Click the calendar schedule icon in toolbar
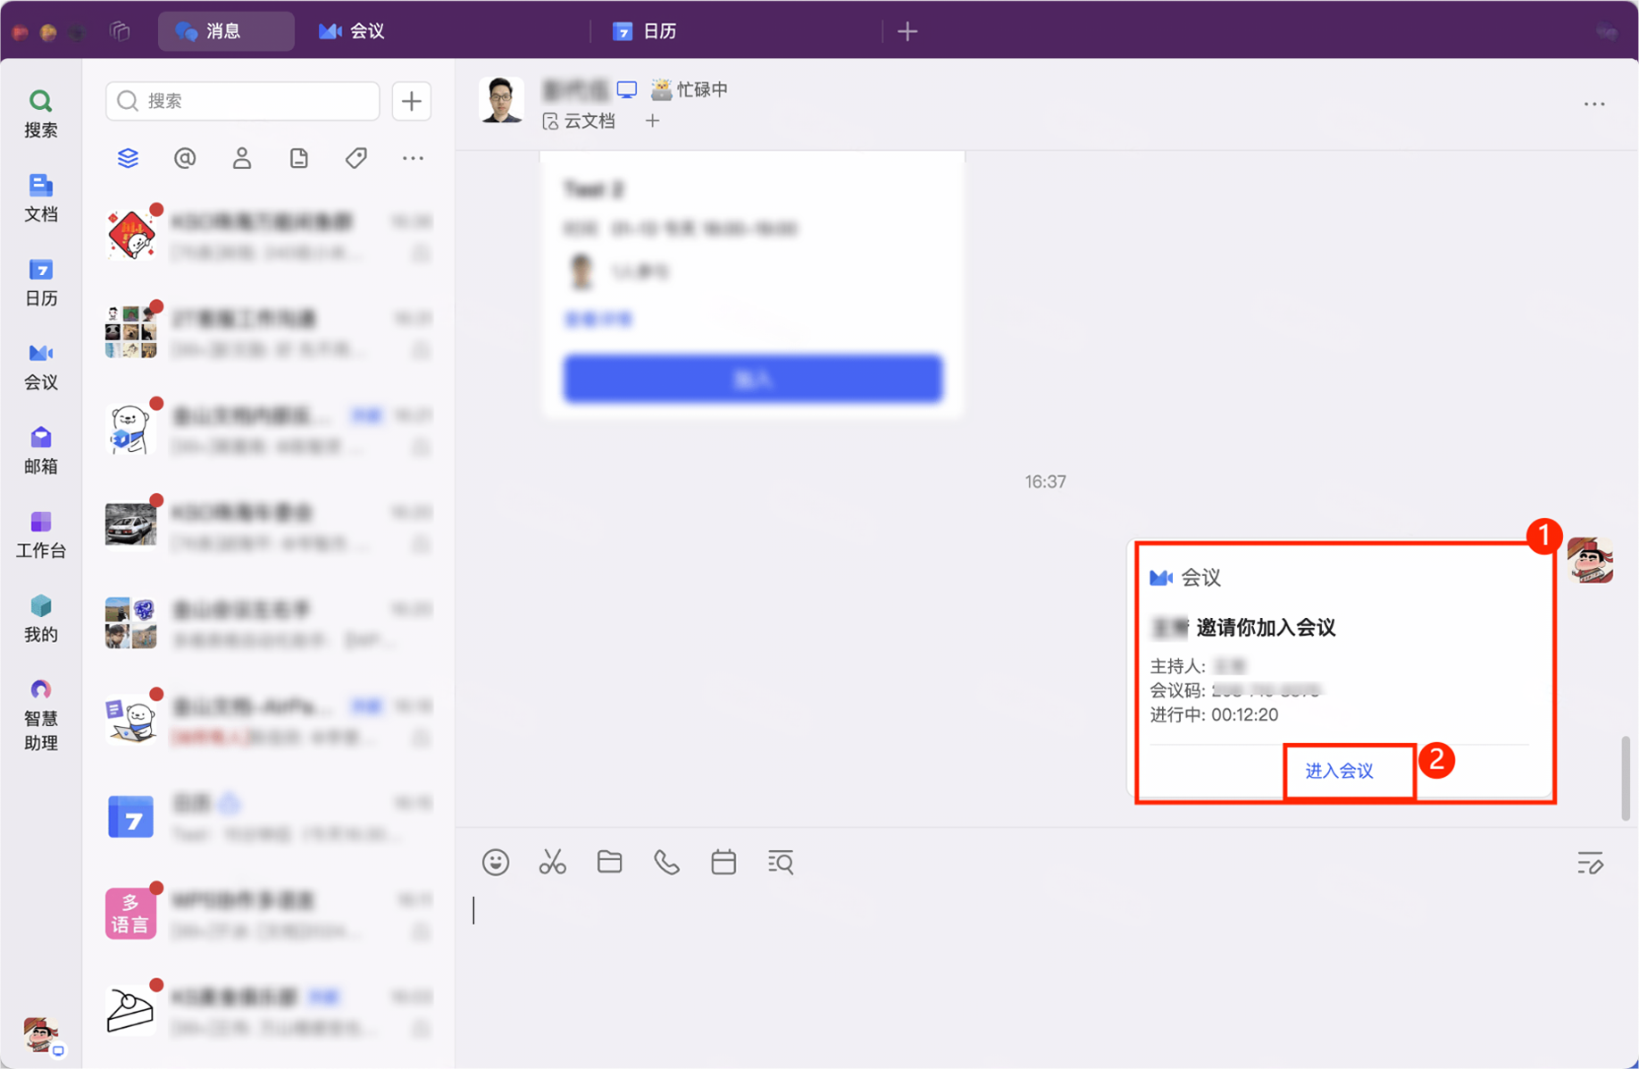Image resolution: width=1639 pixels, height=1069 pixels. click(x=723, y=862)
